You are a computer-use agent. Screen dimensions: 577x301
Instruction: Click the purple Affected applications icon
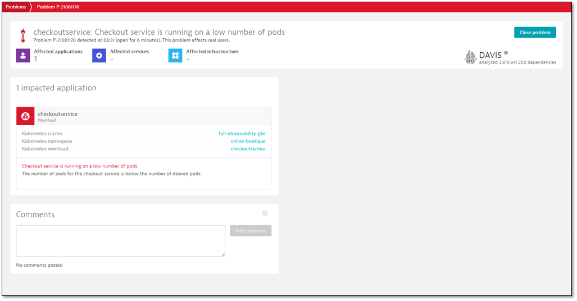point(23,56)
